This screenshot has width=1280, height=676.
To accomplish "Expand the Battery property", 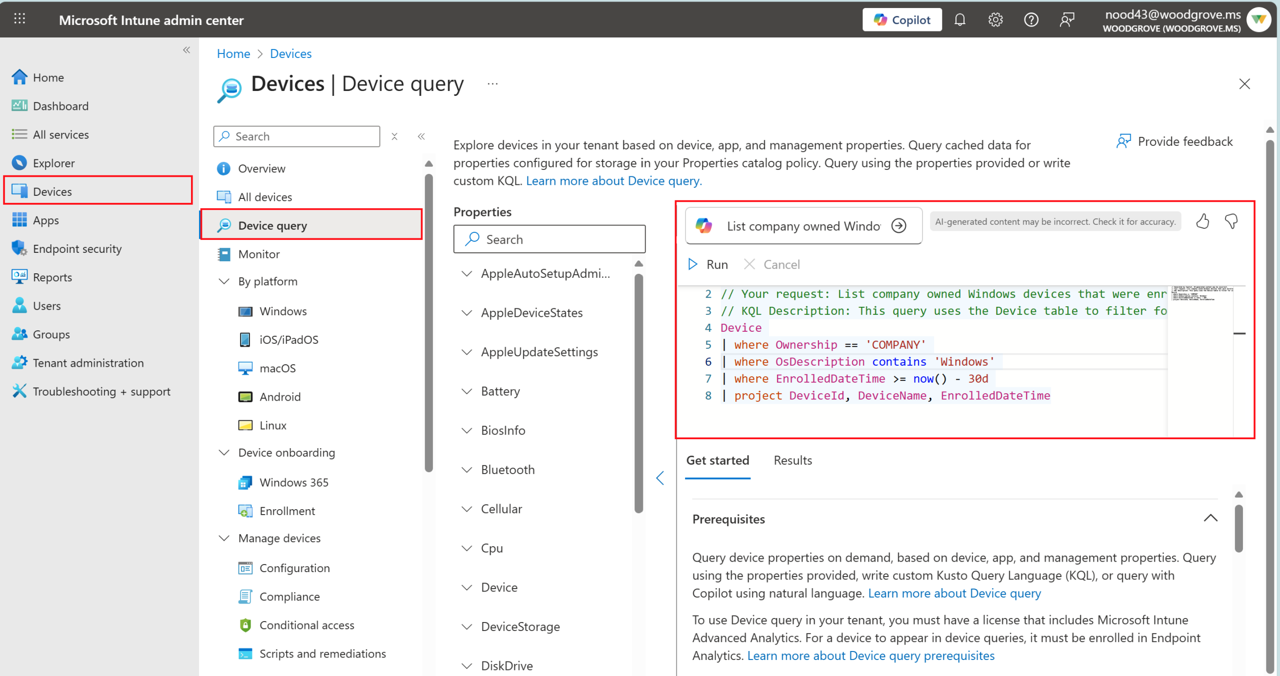I will pos(467,391).
